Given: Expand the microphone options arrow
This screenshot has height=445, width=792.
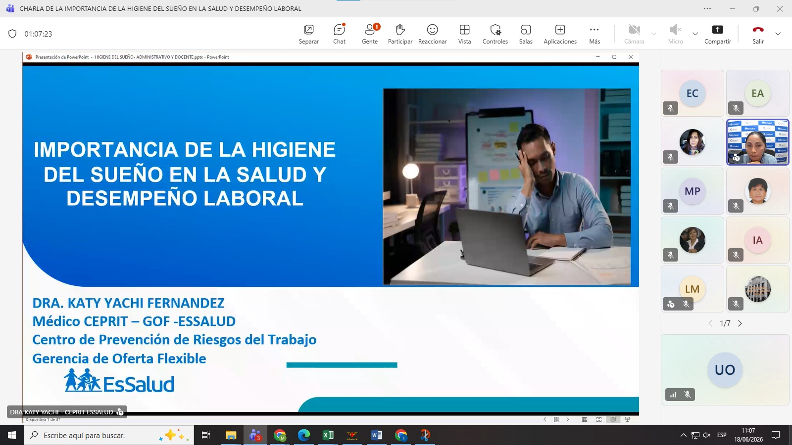Looking at the screenshot, I should [x=695, y=34].
